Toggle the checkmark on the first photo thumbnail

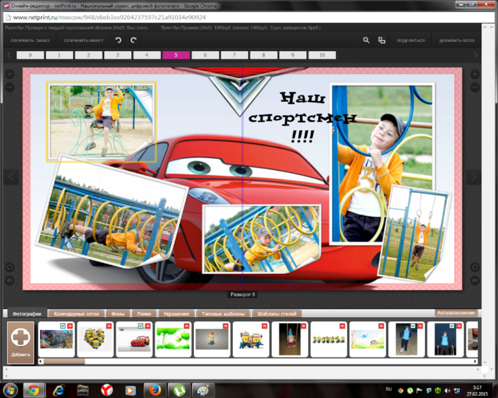tap(62, 326)
